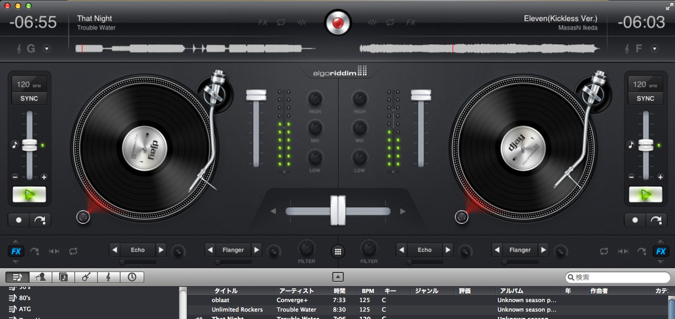Decrease left deck pitch with minus button

pyautogui.click(x=15, y=177)
